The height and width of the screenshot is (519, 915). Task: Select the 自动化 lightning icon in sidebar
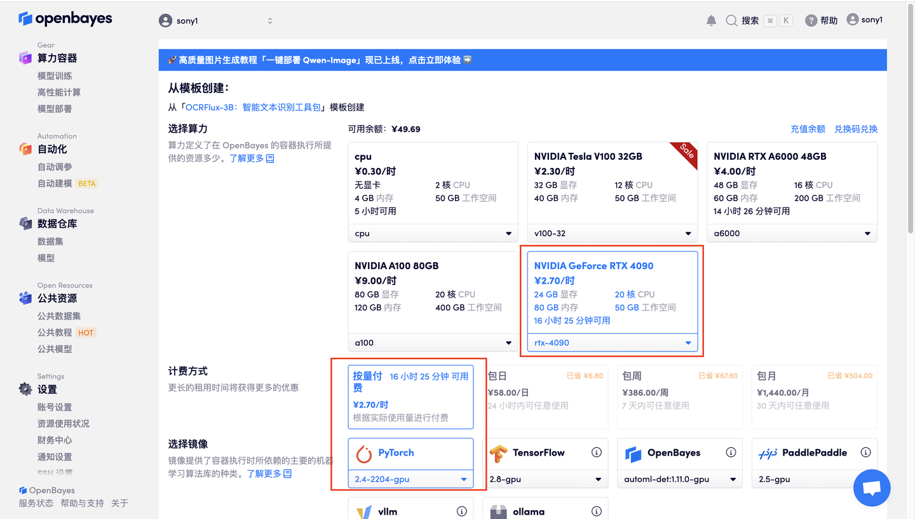point(24,149)
